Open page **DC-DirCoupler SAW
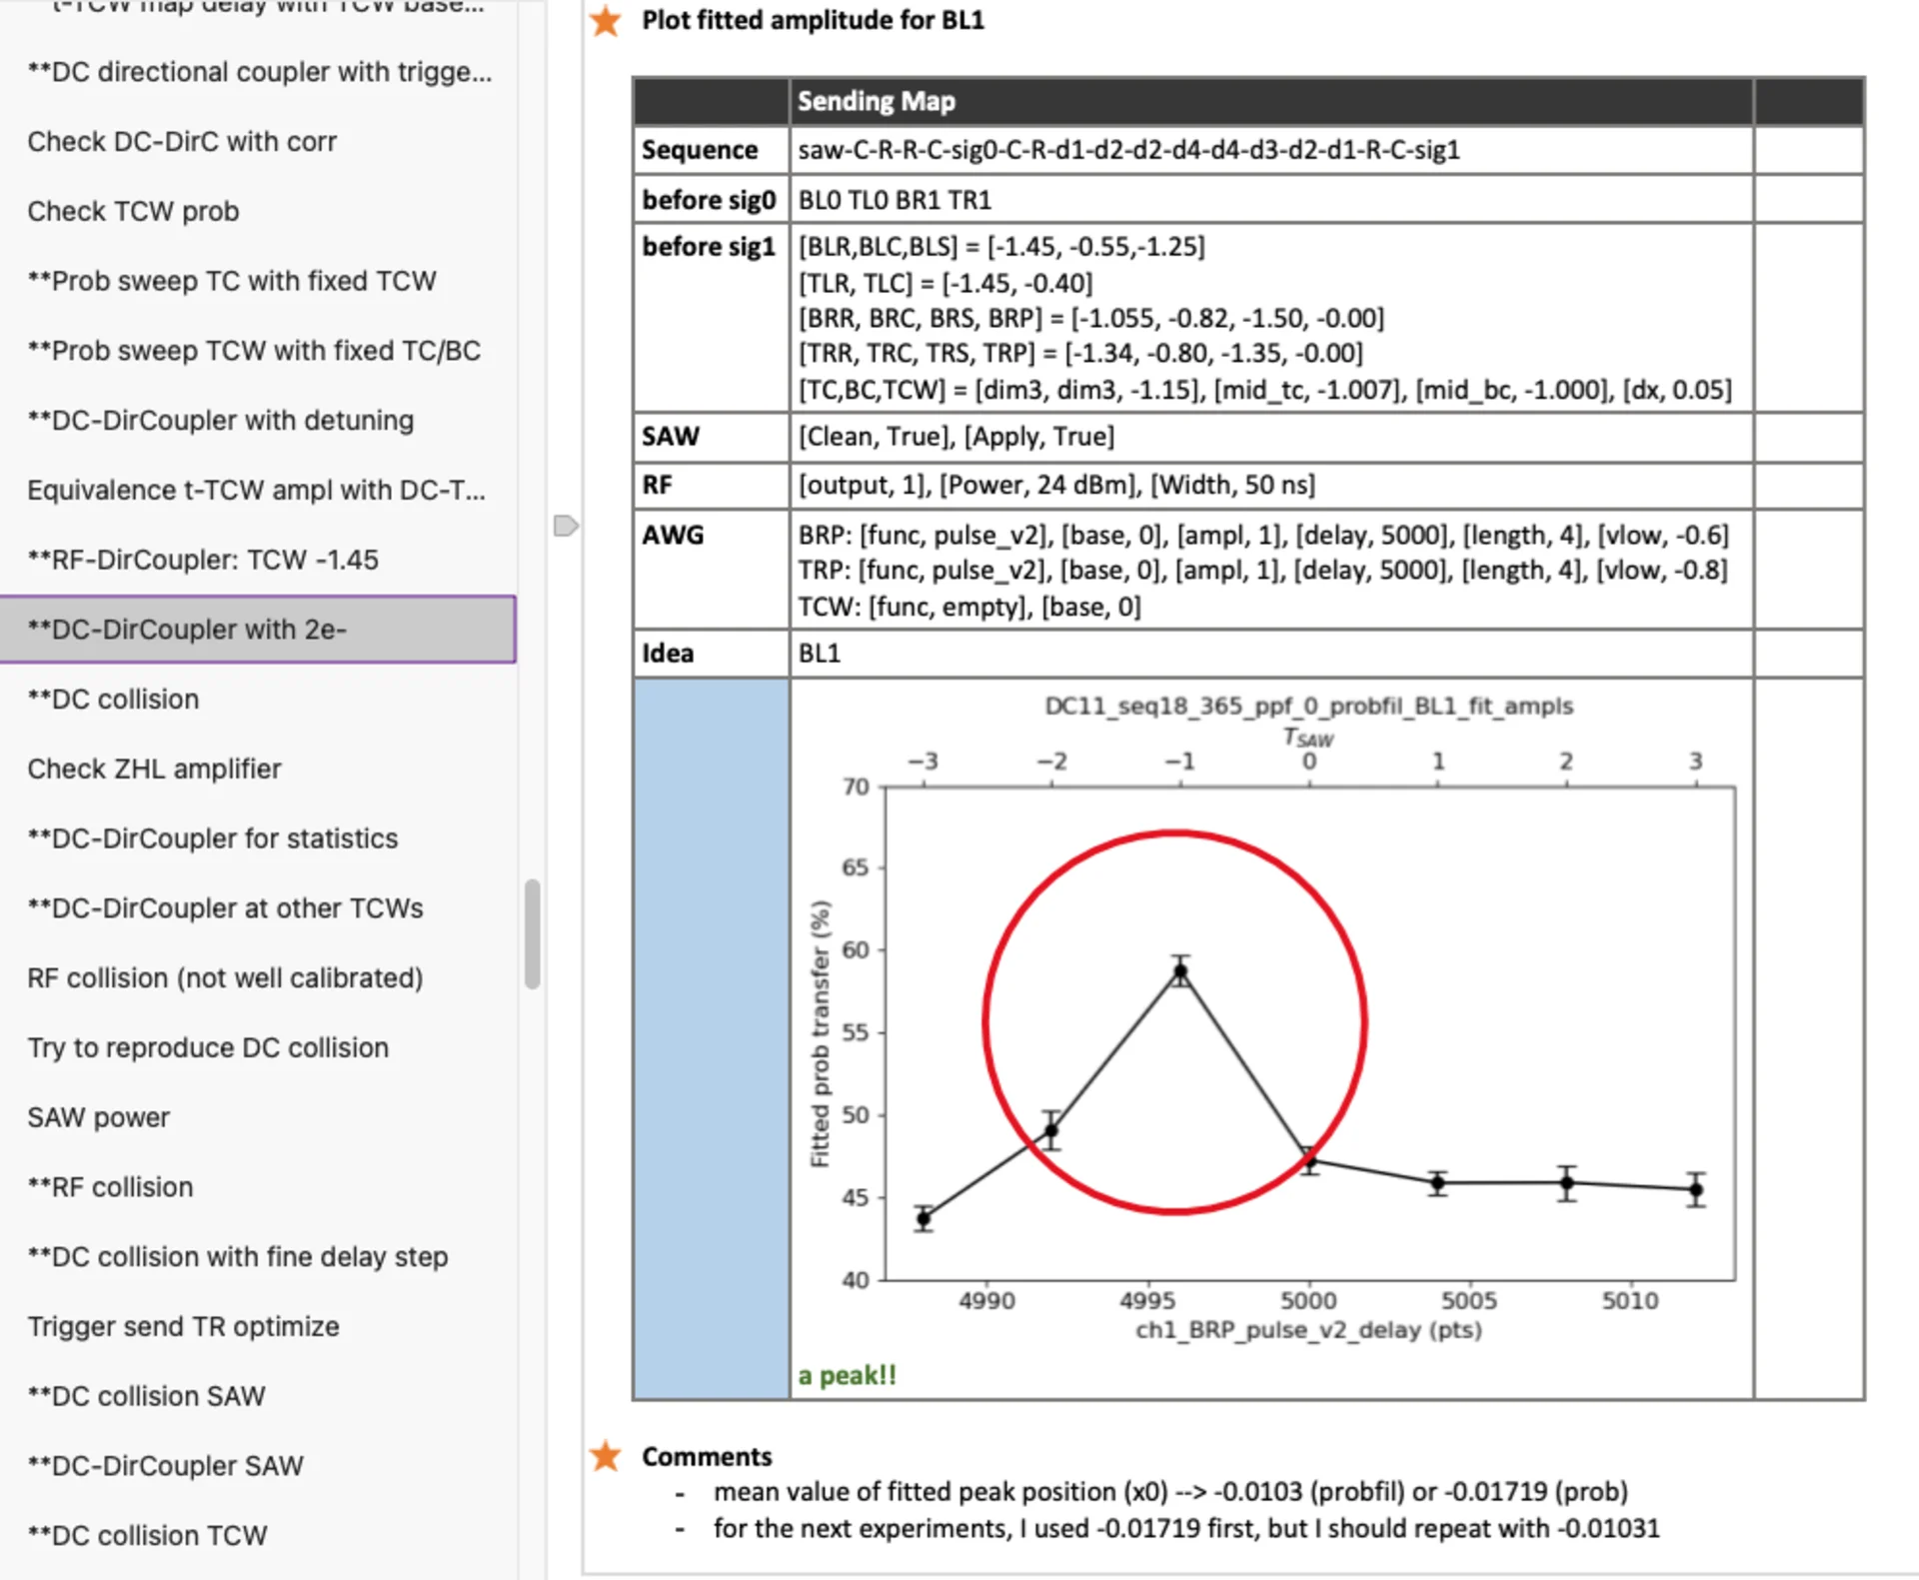 tap(259, 1466)
